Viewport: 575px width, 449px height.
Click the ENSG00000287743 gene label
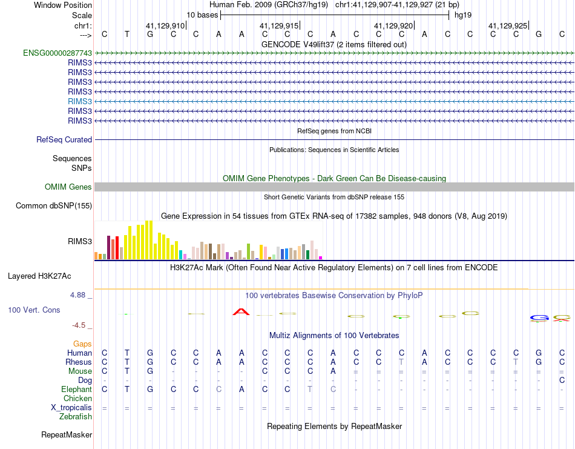coord(57,53)
